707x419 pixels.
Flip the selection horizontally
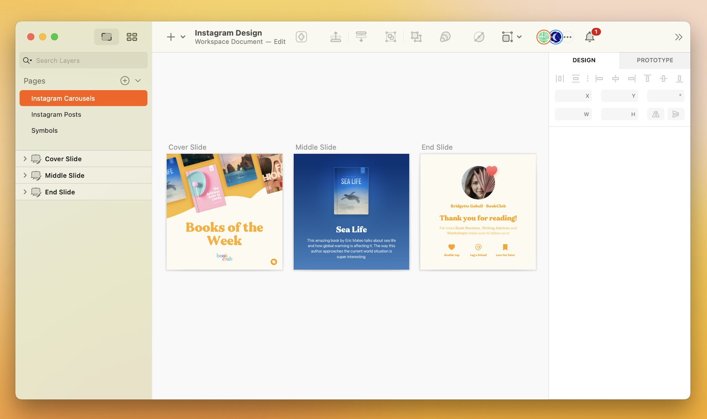[x=656, y=114]
